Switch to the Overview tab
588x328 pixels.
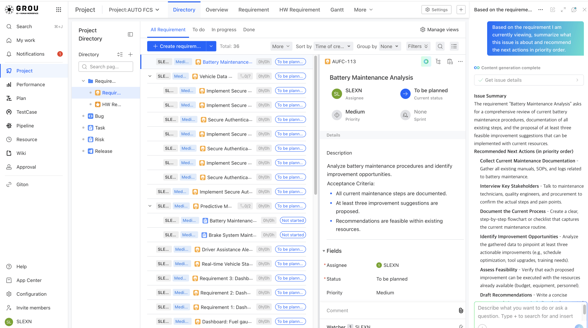[217, 10]
